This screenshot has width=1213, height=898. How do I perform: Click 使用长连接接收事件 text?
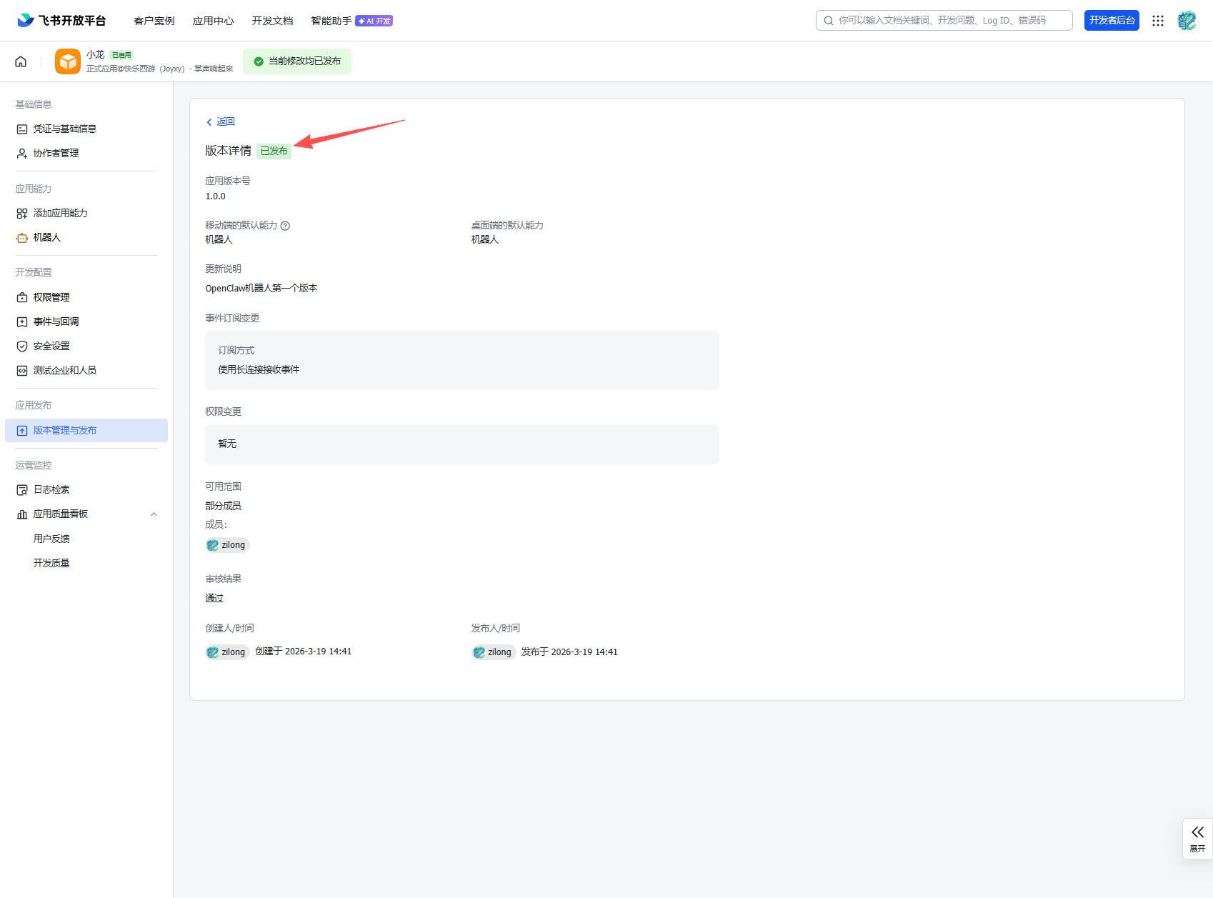(x=259, y=370)
